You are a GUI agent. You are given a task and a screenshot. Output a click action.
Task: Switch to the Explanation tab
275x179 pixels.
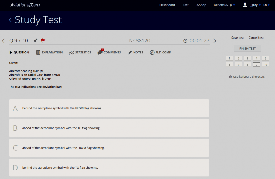pyautogui.click(x=49, y=53)
